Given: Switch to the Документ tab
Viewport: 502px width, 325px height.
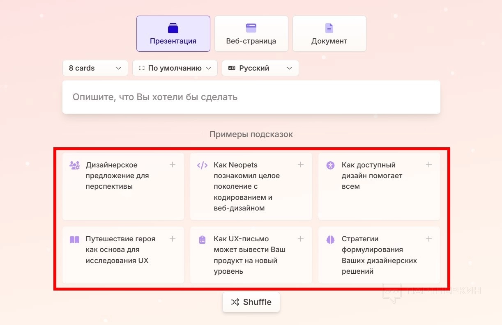Looking at the screenshot, I should (x=329, y=34).
